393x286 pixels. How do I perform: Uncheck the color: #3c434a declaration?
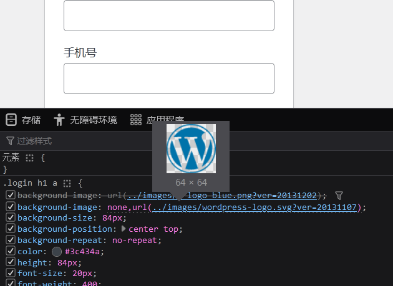coord(11,251)
